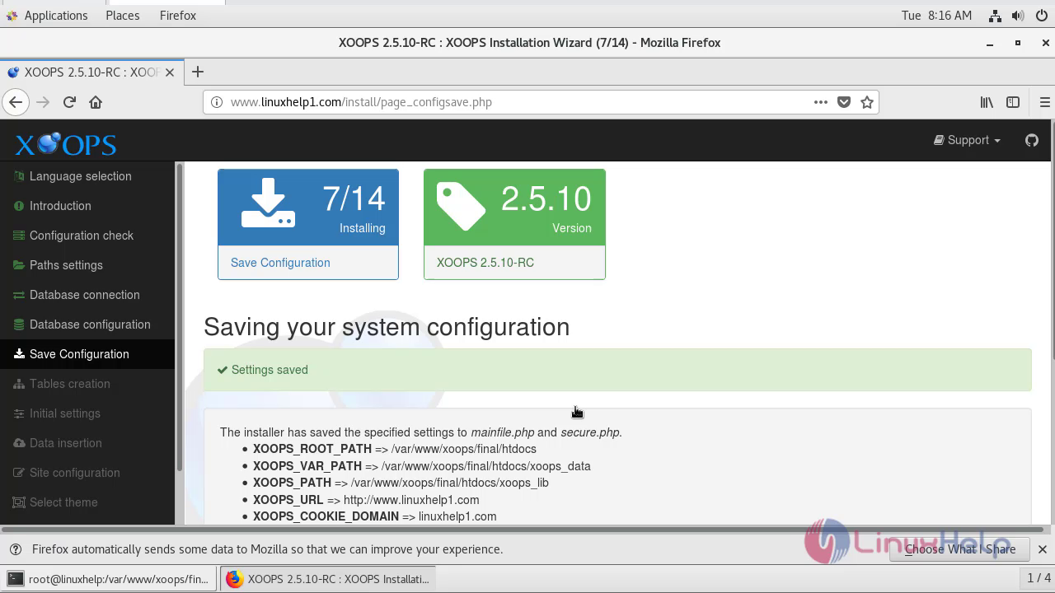Toggle the Firefox sidebar view
This screenshot has height=593, width=1055.
[x=1013, y=102]
